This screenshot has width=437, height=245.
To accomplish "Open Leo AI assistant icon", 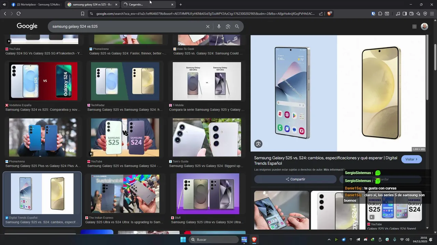I will pos(418,14).
